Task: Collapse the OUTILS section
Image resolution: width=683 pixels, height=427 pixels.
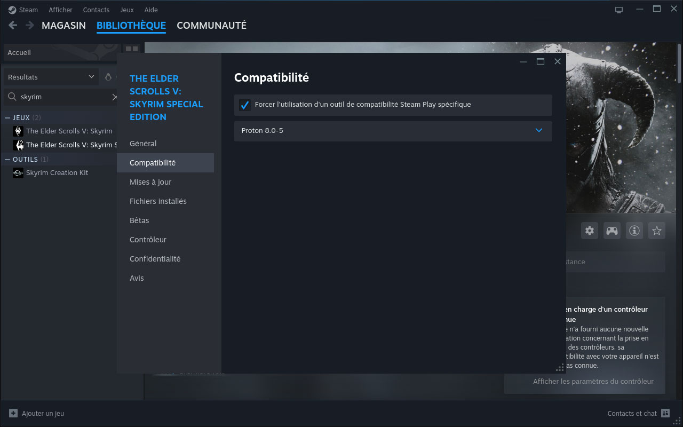Action: point(7,159)
